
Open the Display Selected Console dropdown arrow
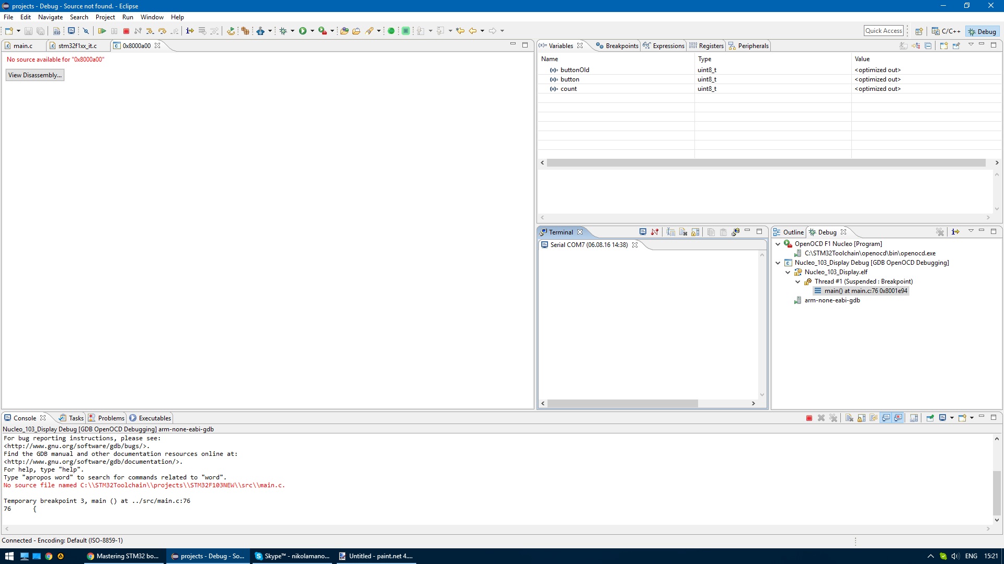click(952, 418)
